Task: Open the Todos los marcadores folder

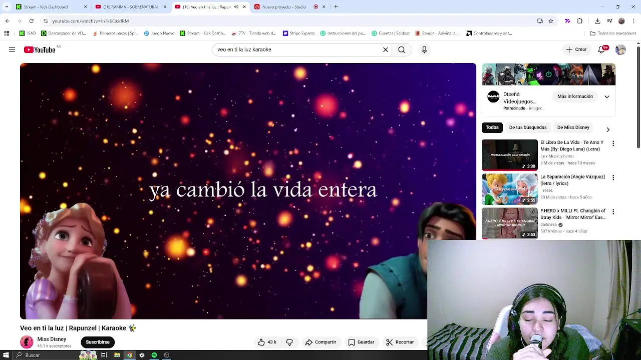Action: (613, 33)
